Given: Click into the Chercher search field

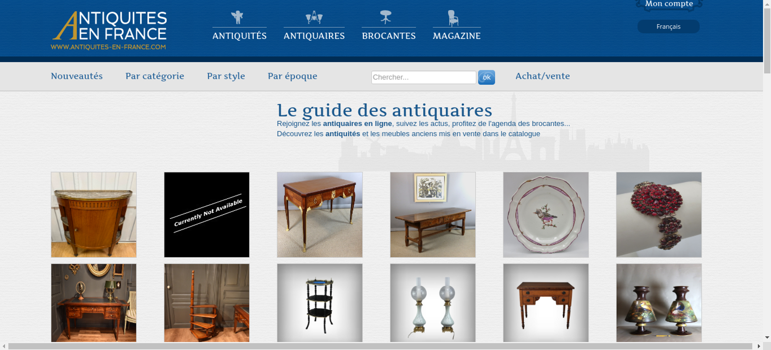Looking at the screenshot, I should point(424,77).
